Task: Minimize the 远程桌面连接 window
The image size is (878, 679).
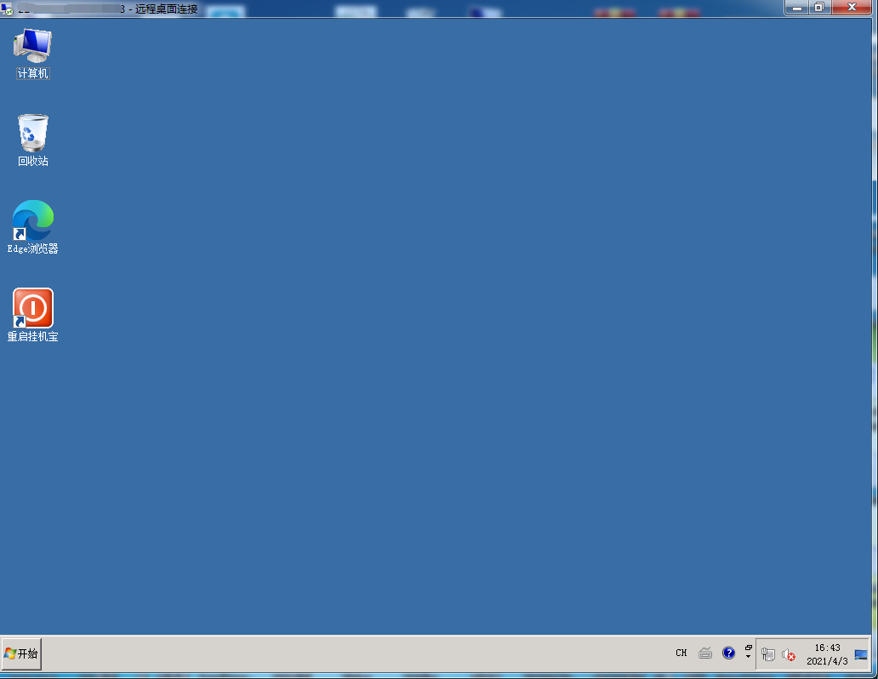Action: point(797,8)
